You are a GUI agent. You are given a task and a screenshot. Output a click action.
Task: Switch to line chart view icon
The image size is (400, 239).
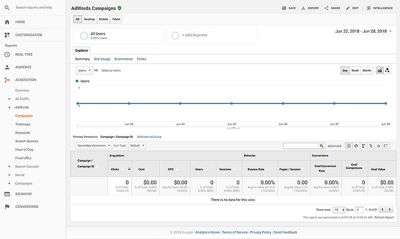pyautogui.click(x=380, y=70)
